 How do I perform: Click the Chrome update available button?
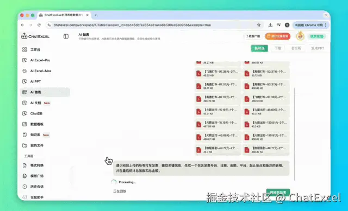pyautogui.click(x=309, y=25)
